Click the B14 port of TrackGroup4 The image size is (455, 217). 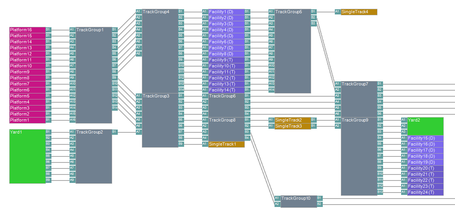[181, 90]
